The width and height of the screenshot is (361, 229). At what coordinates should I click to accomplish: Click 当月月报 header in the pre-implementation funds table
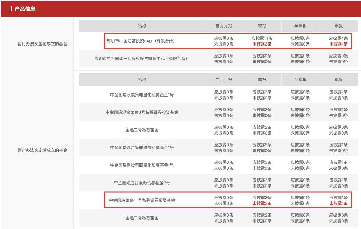[224, 26]
